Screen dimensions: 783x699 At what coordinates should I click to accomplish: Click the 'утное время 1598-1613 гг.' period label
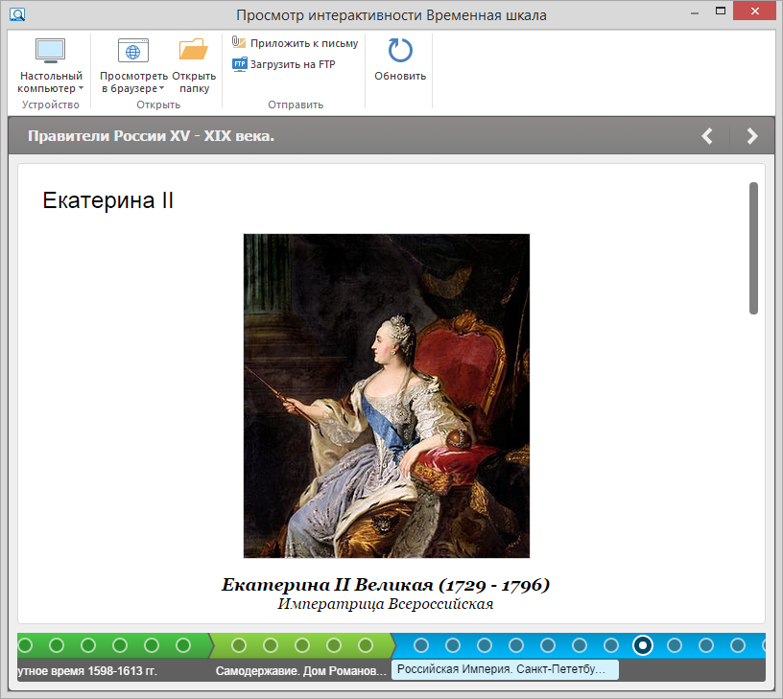pyautogui.click(x=87, y=671)
